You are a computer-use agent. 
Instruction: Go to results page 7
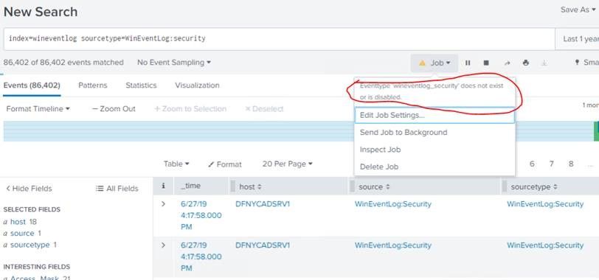point(551,164)
